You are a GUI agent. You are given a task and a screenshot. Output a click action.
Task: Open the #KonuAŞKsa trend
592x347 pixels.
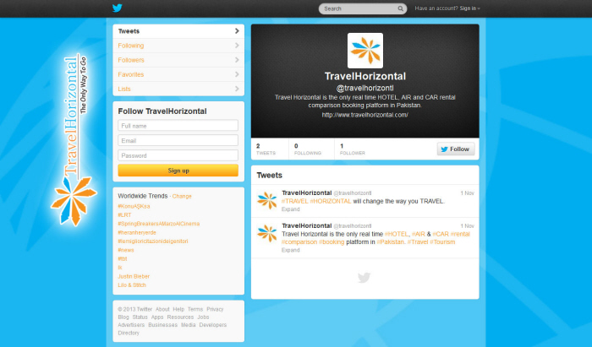[134, 207]
